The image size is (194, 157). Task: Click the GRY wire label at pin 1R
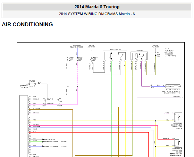point(35,138)
